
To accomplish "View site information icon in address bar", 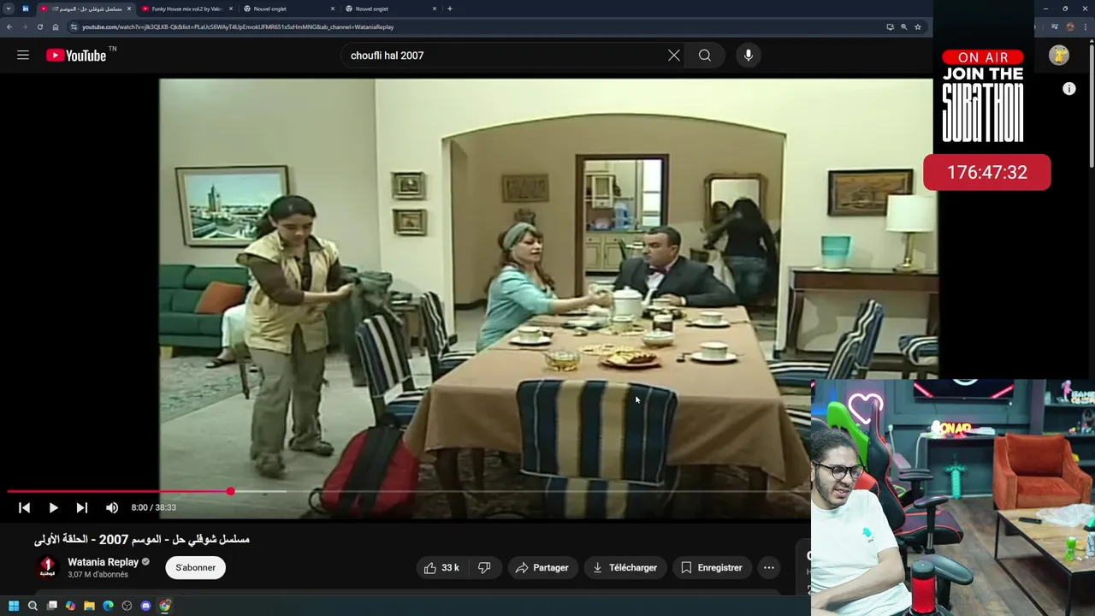I will 74,27.
